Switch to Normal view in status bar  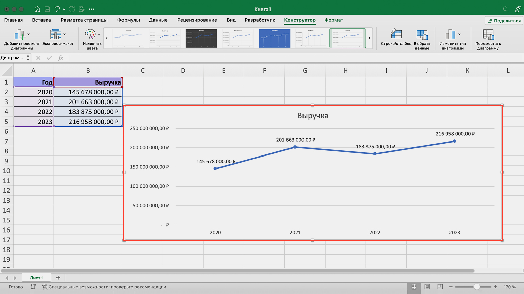[x=414, y=287]
